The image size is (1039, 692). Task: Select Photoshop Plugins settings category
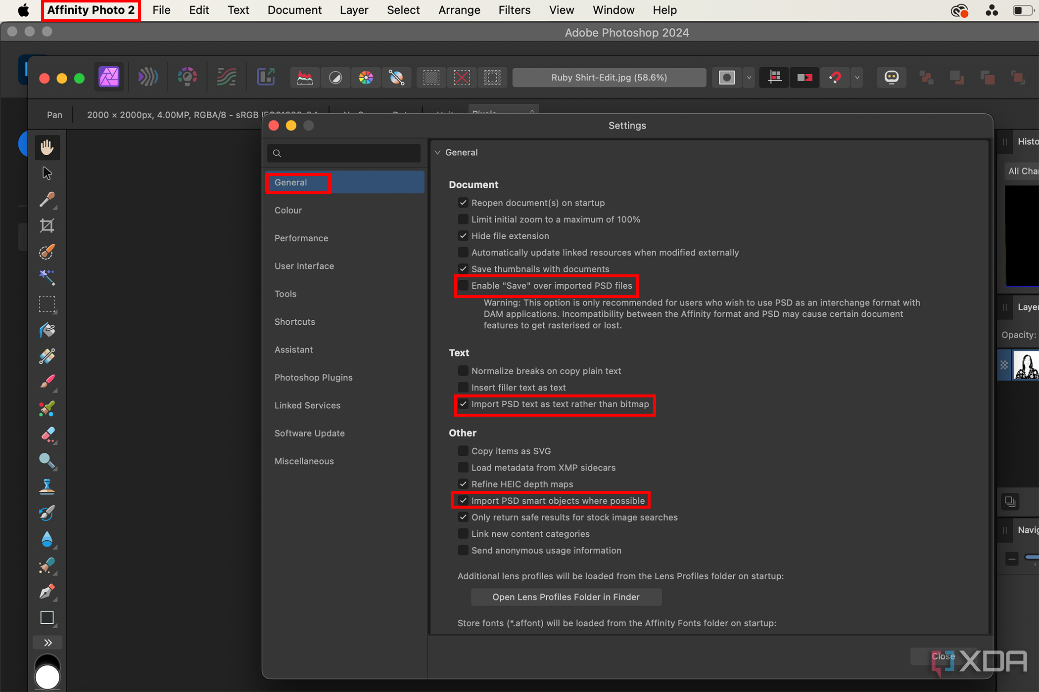345,377
